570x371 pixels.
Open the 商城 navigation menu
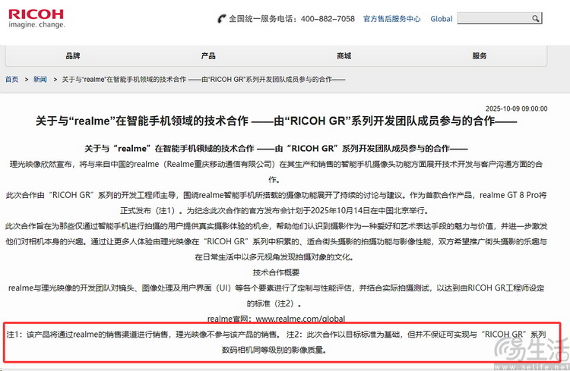point(344,56)
